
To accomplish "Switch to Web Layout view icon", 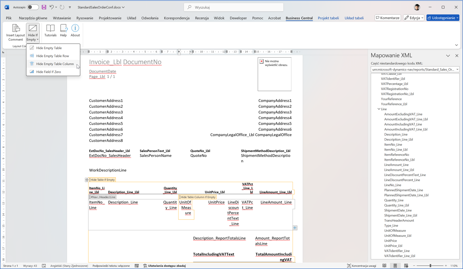I will (406, 266).
